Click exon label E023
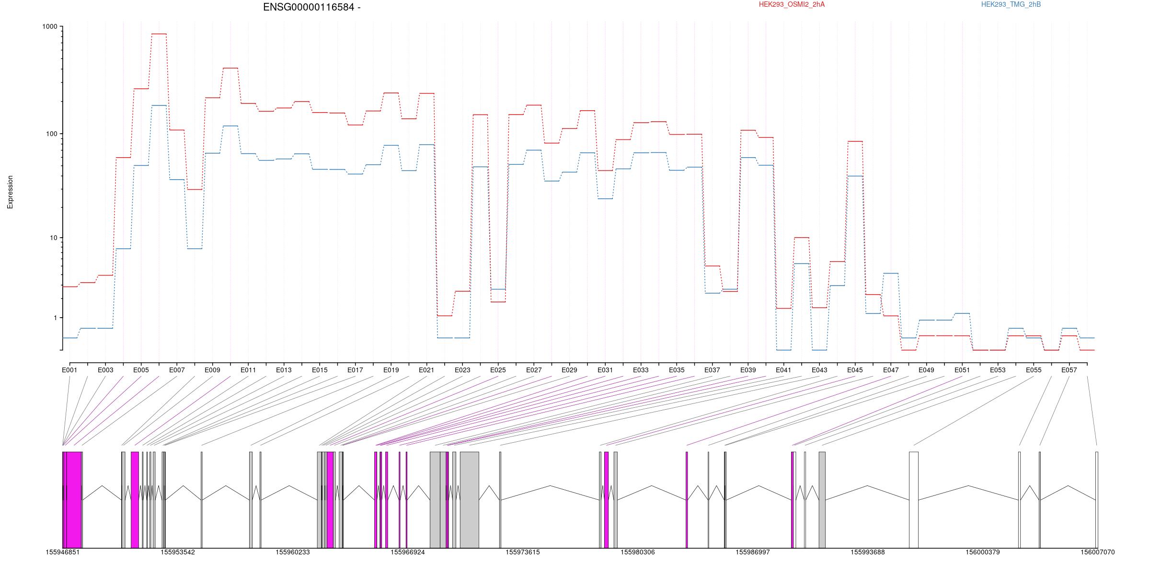The width and height of the screenshot is (1150, 575). 462,370
